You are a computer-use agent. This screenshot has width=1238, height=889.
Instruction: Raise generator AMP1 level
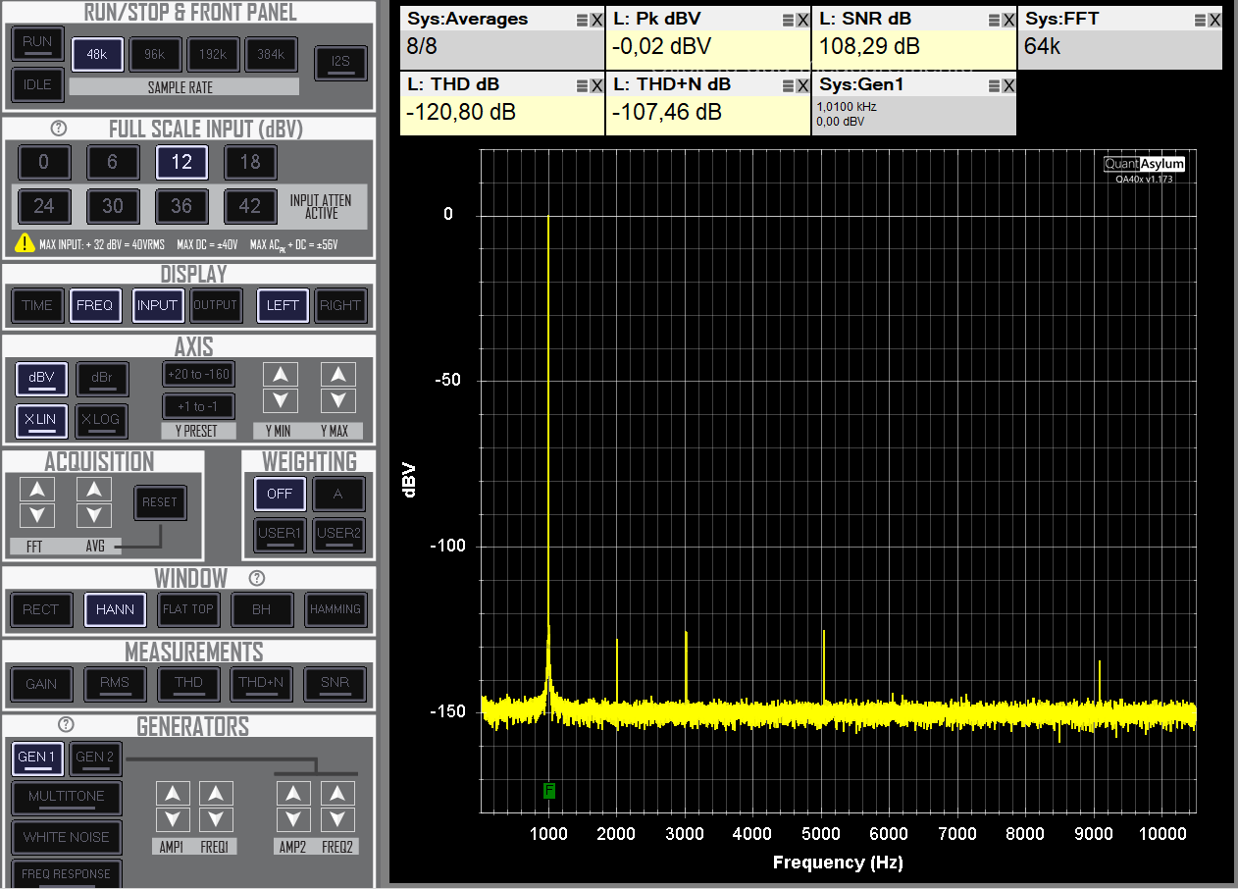point(173,793)
